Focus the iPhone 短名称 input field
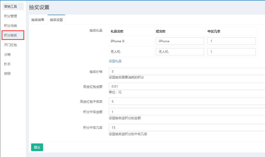The width and height of the screenshot is (265, 157). coord(180,41)
